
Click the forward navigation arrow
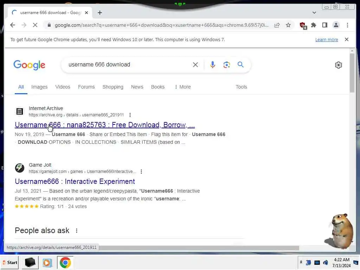point(24,25)
